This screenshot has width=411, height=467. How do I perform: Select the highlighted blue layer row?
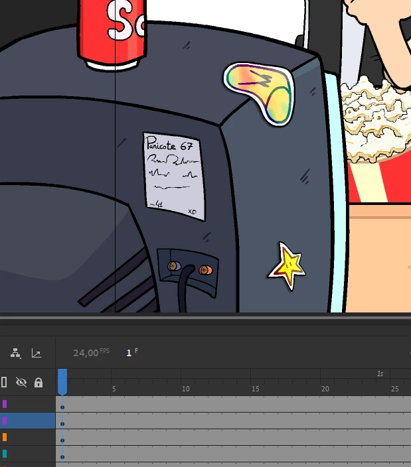pyautogui.click(x=27, y=421)
